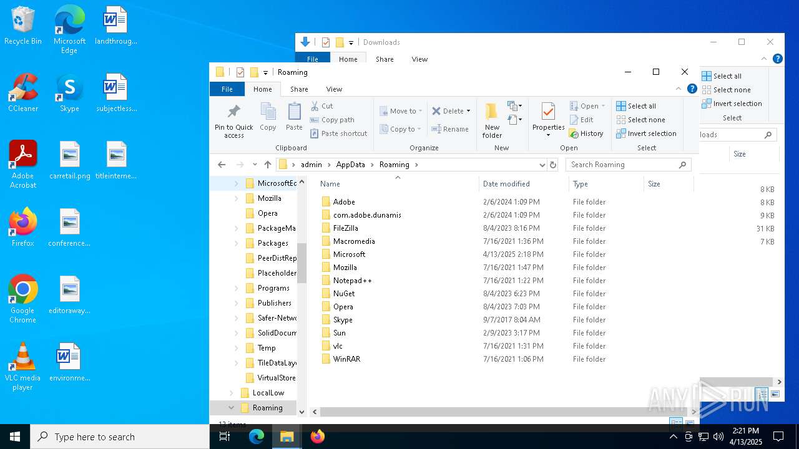Collapse Roaming node in tree
This screenshot has height=449, width=799.
231,408
